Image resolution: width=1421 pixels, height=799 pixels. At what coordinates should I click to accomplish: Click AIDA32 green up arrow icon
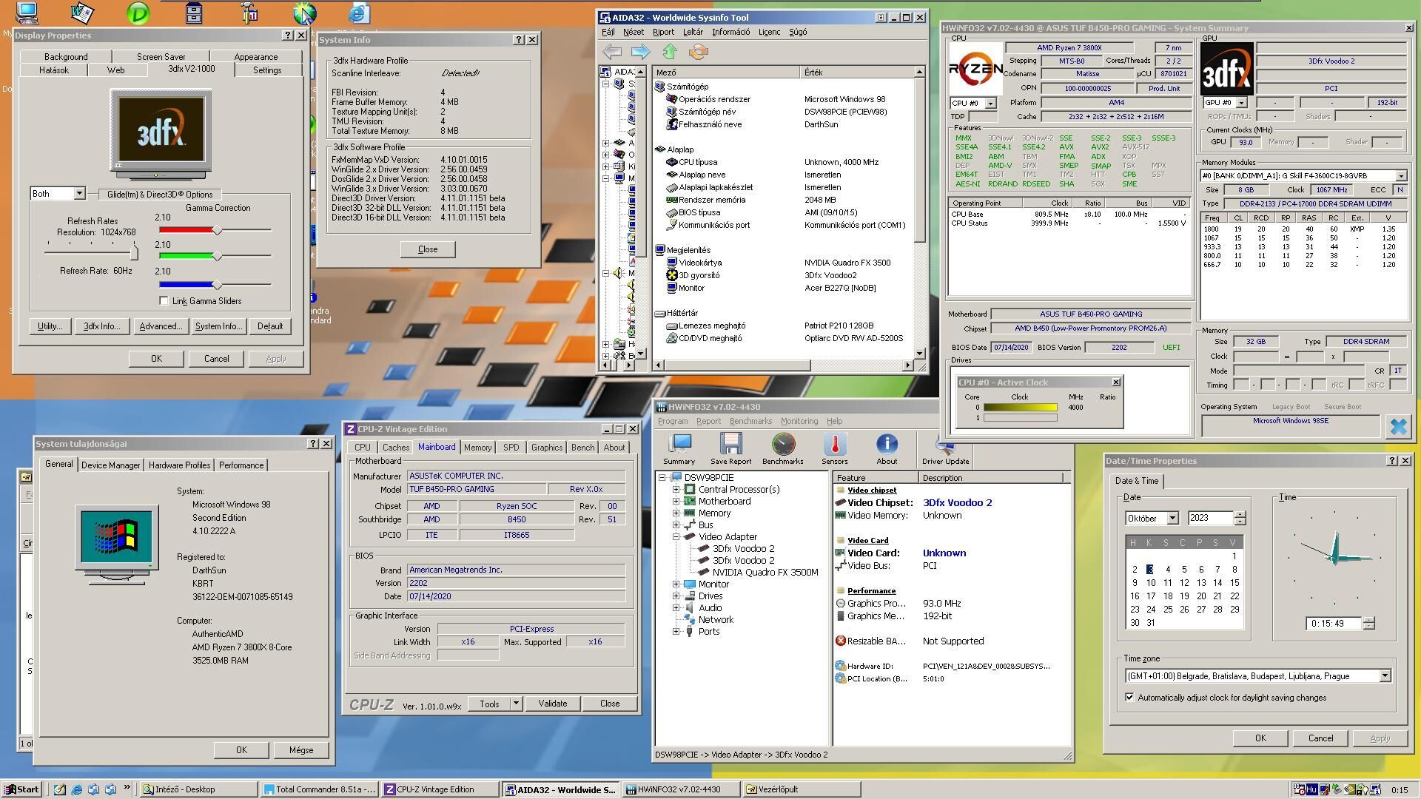(670, 52)
